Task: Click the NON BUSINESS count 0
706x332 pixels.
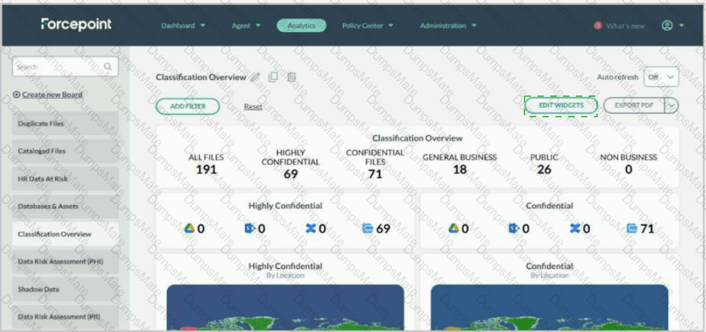Action: pyautogui.click(x=628, y=170)
